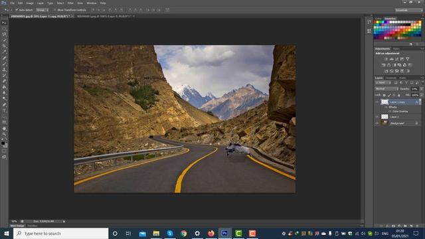Toggle Color Overlay effect visibility
The height and width of the screenshot is (239, 425).
390,112
